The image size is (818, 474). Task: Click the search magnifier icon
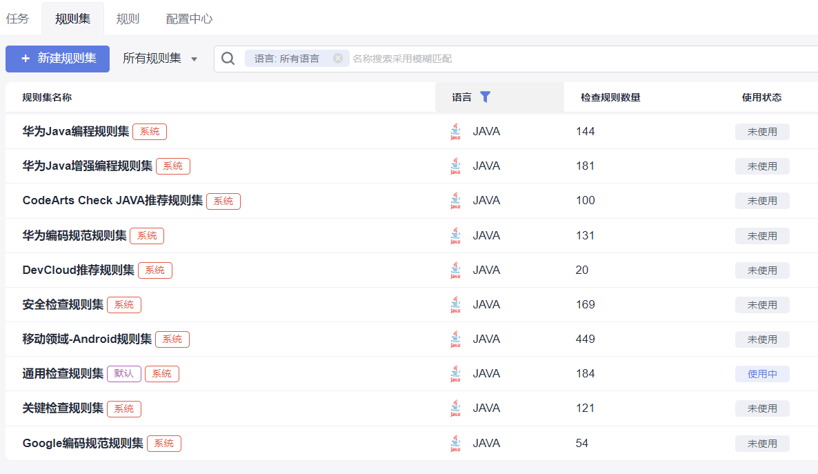click(x=228, y=59)
